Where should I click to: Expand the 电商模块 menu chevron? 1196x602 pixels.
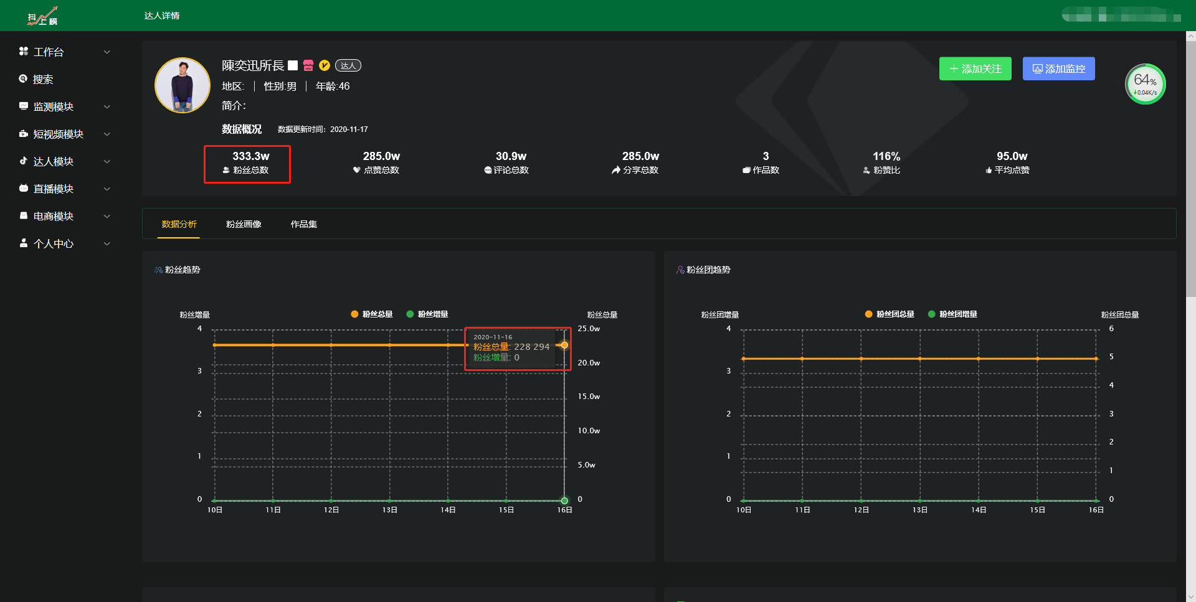107,216
